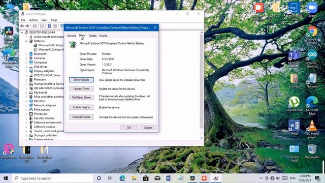Switch to the Details tab

(92, 36)
